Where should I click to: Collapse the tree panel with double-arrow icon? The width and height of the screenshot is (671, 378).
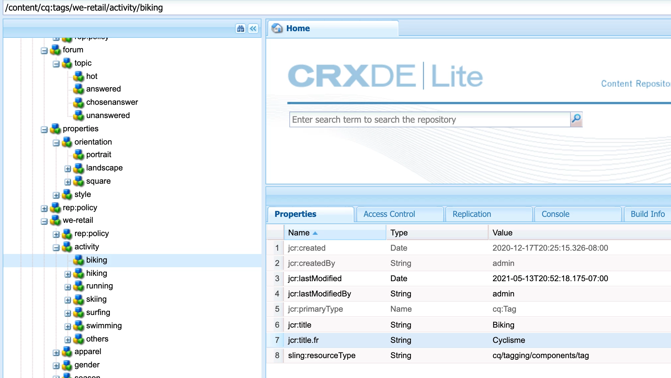(253, 29)
